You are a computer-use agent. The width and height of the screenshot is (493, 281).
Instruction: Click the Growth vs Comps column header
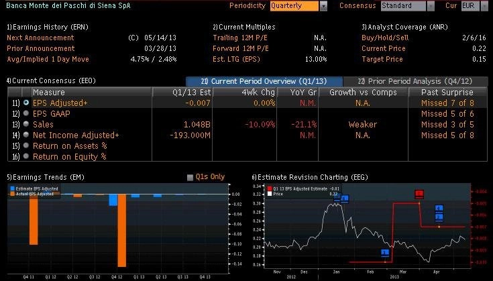click(363, 93)
